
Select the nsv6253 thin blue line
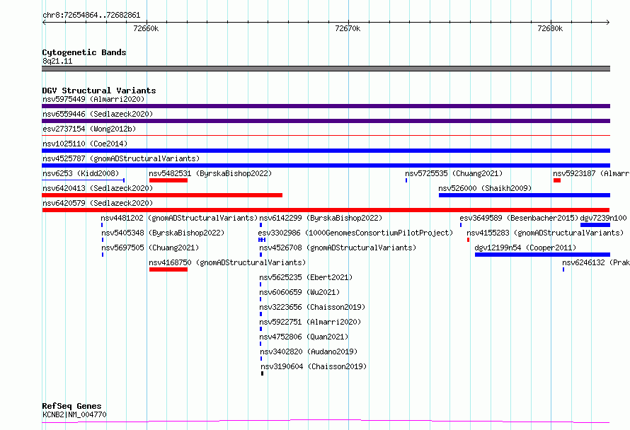coord(83,180)
